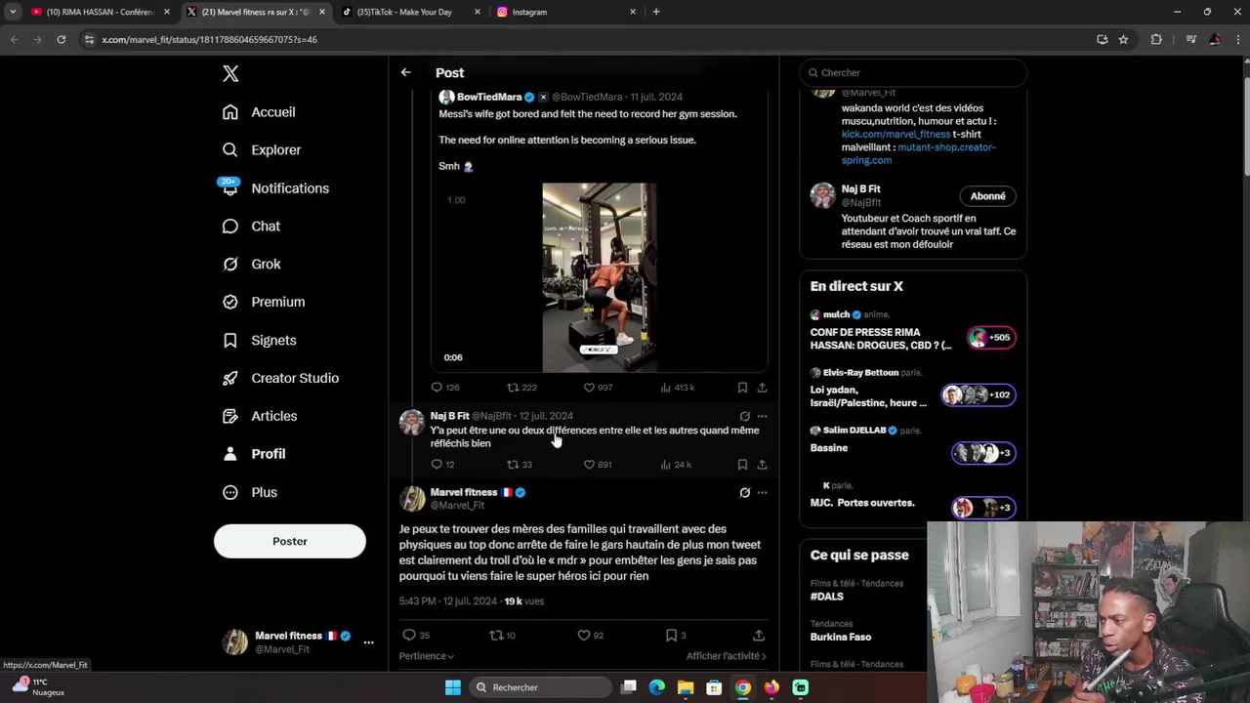Switch to TikTok - Make Your Day tab

point(410,12)
